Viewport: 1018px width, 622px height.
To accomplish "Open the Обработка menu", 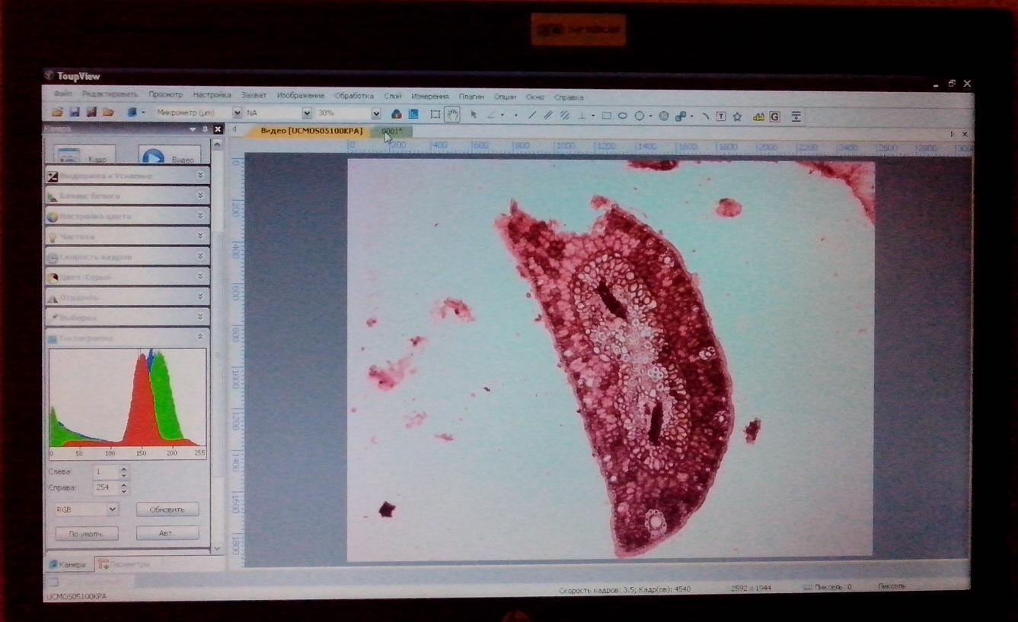I will pos(354,96).
